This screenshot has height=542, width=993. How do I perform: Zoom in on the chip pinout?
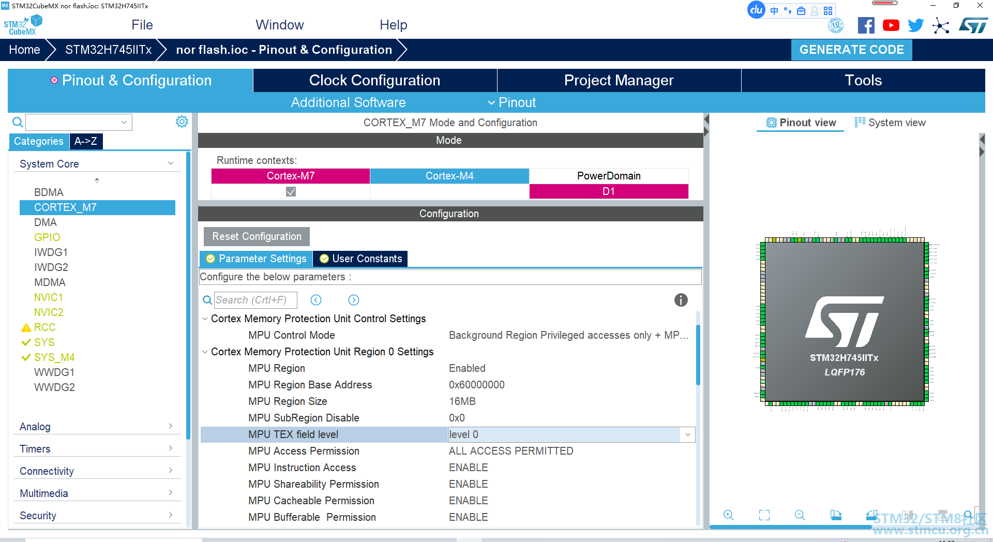click(729, 515)
